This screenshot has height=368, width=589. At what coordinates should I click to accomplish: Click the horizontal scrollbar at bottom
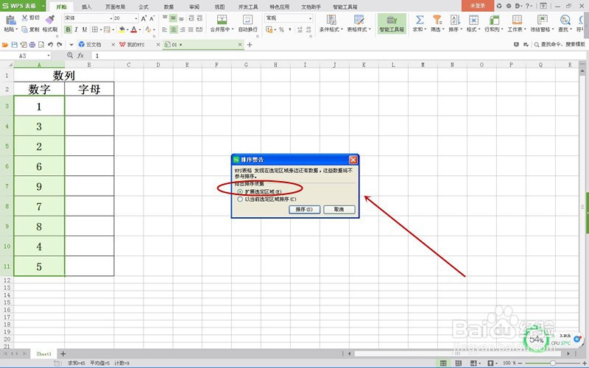pos(457,354)
